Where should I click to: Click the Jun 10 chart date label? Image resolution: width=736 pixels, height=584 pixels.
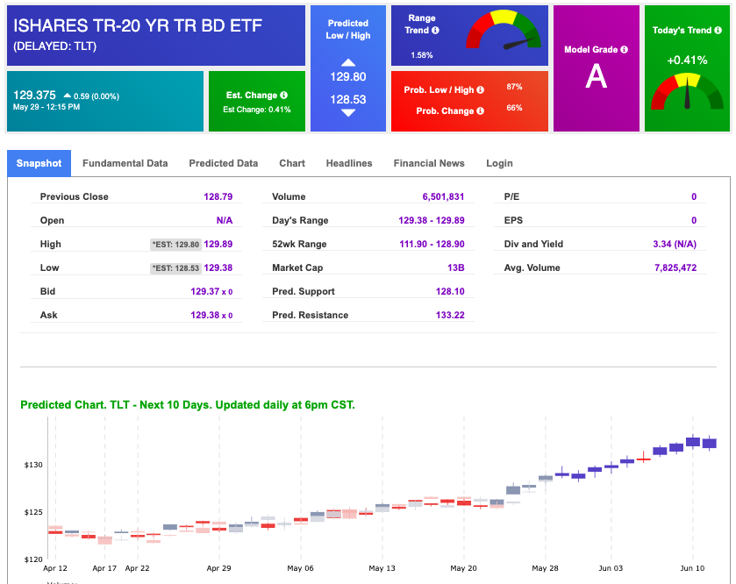692,568
